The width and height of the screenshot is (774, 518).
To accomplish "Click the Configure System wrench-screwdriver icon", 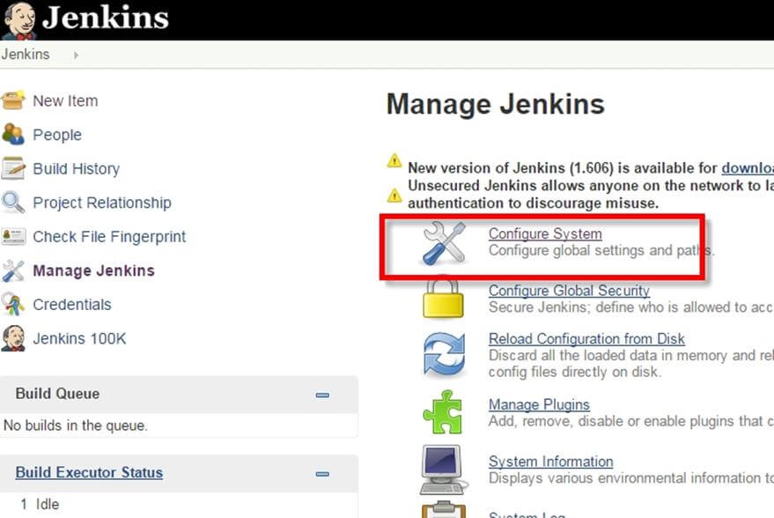I will pos(443,242).
